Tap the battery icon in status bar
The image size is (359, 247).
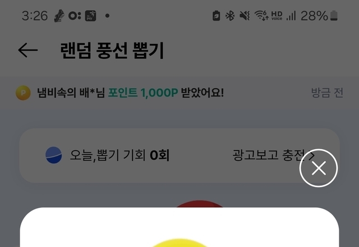[334, 16]
